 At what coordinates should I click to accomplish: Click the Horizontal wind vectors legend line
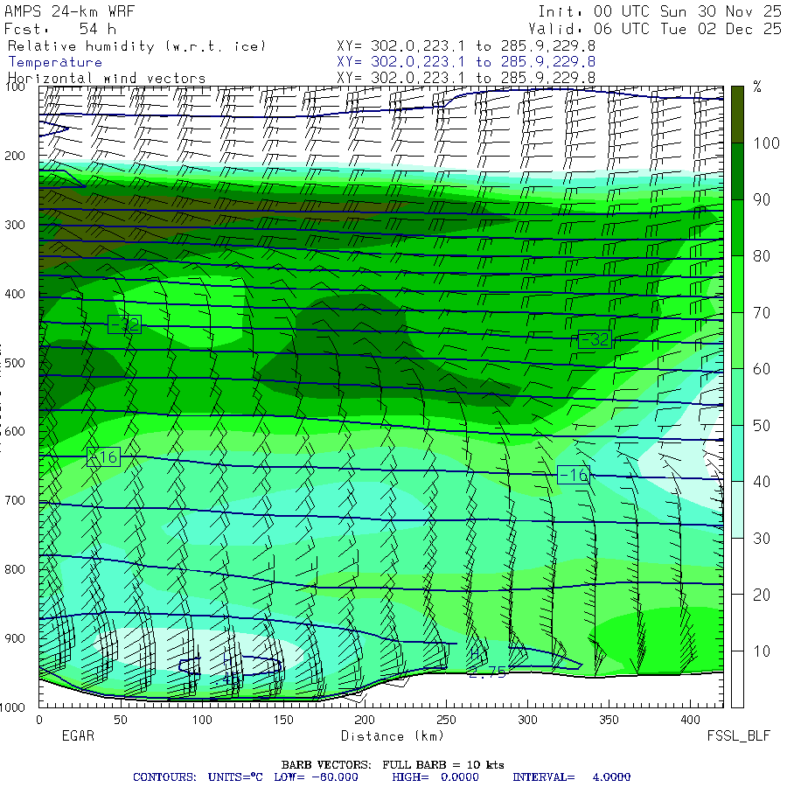(x=107, y=78)
